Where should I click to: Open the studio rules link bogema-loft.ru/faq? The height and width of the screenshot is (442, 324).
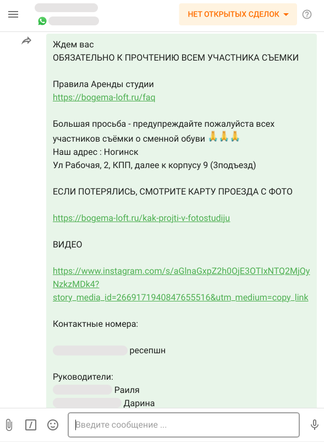pos(103,98)
